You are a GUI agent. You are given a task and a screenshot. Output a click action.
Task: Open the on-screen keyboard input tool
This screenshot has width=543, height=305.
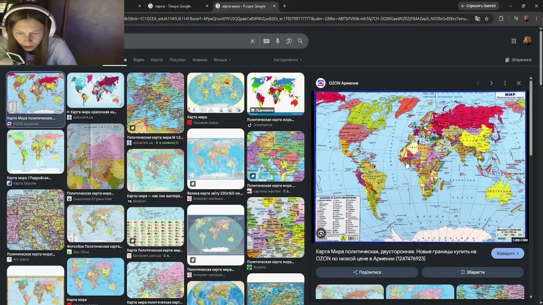point(266,41)
